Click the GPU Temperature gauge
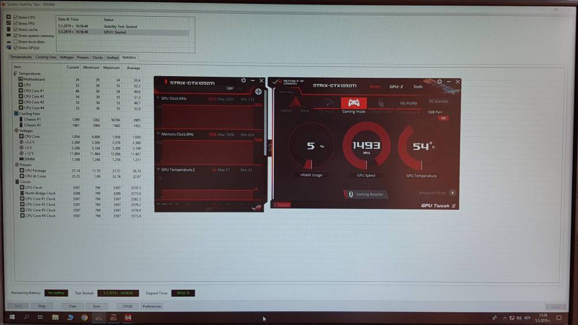 click(x=421, y=147)
